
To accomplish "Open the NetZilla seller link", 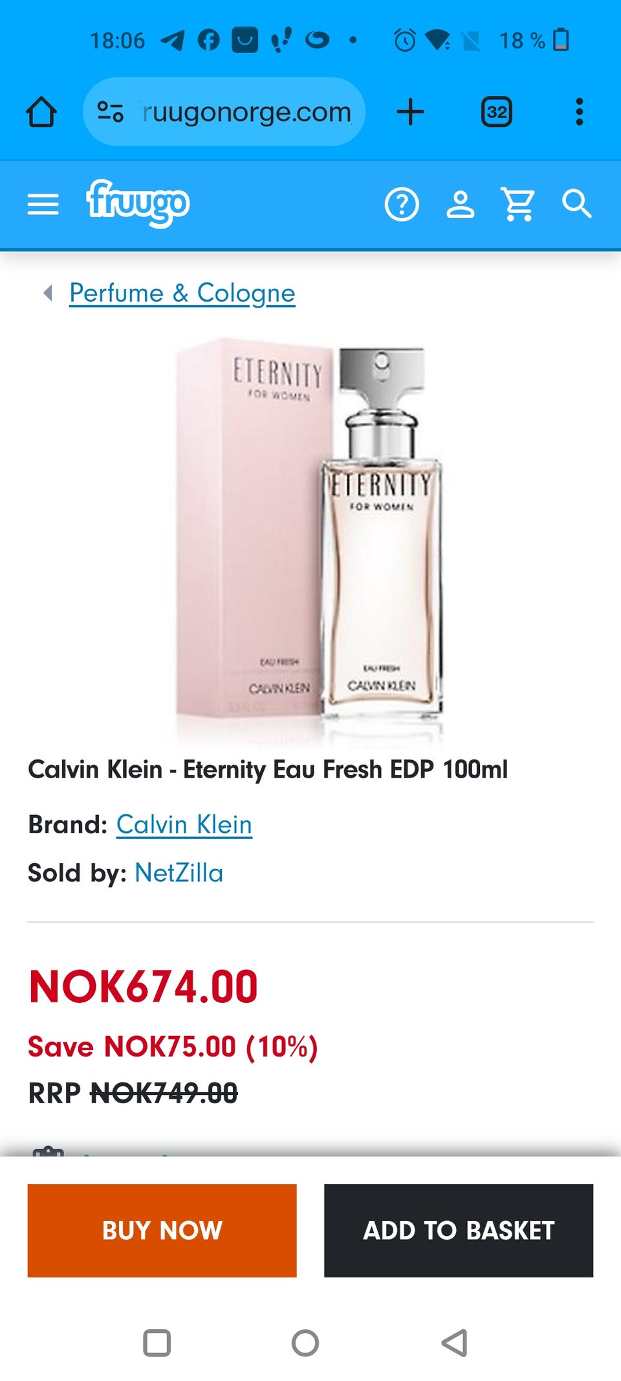I will coord(179,873).
